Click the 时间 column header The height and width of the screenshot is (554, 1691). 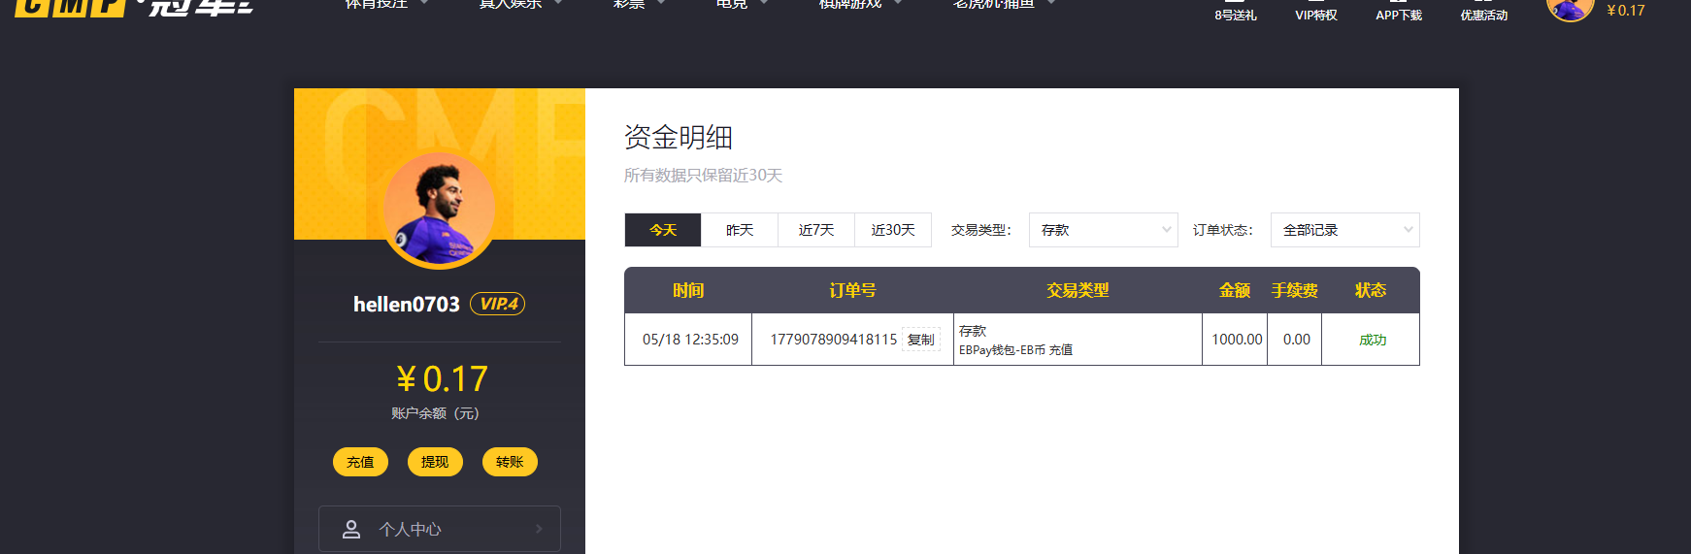click(688, 290)
